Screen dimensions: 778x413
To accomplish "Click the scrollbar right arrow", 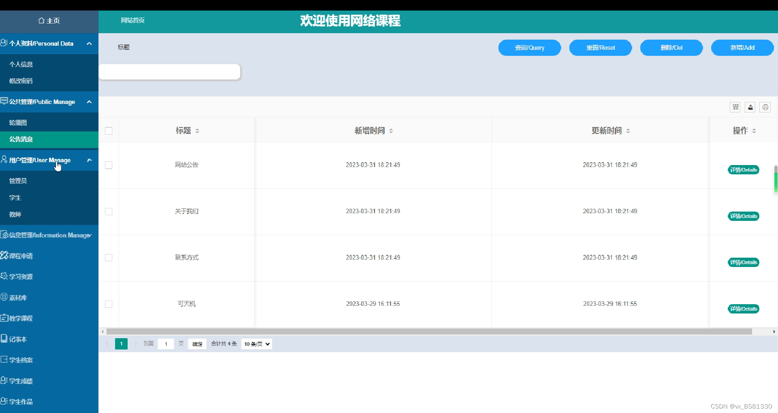I will [774, 332].
